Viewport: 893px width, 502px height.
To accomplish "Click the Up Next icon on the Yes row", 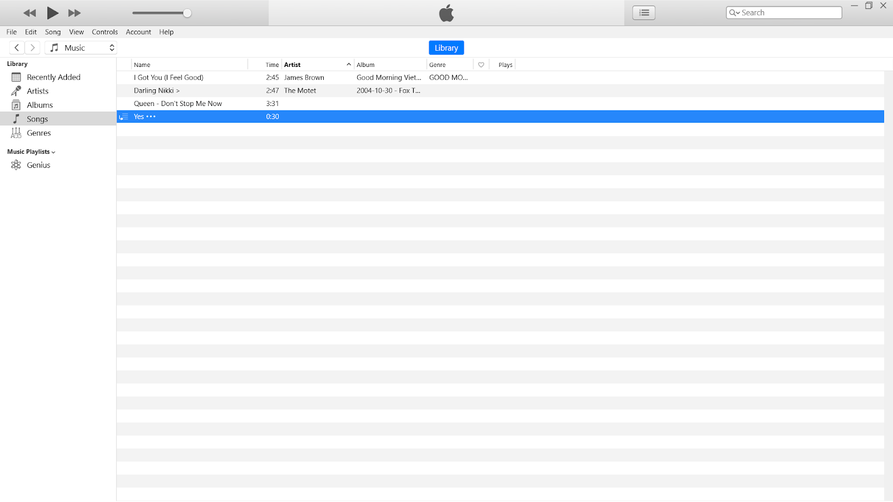I will [x=124, y=117].
